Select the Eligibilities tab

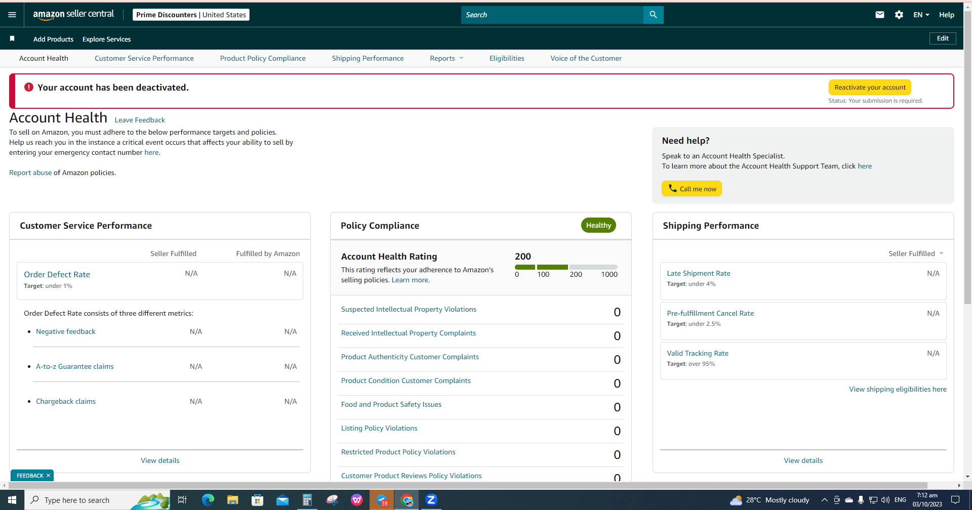pos(507,58)
